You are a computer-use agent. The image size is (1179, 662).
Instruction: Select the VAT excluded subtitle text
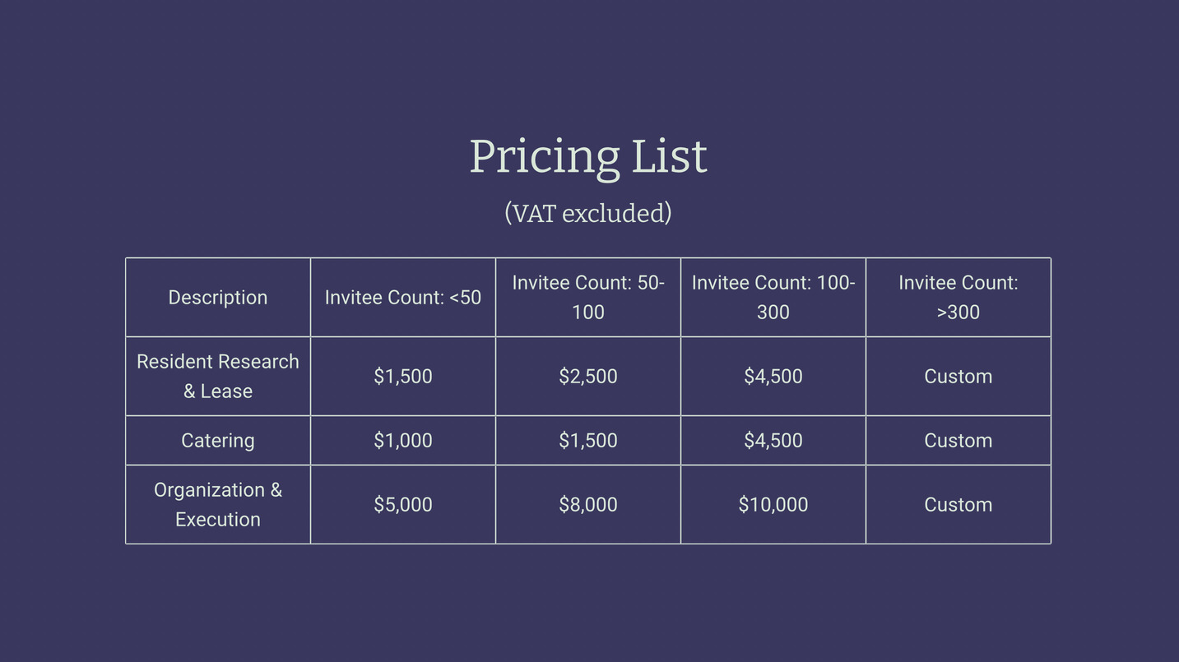588,213
